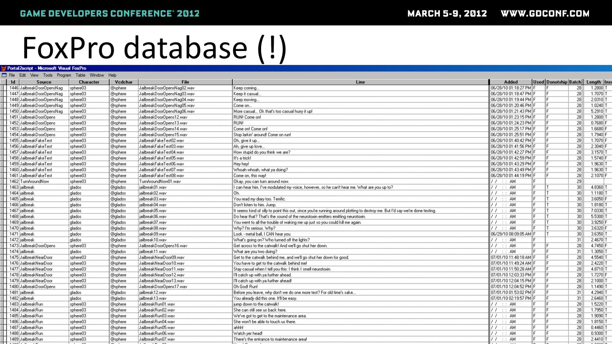Select file cell jailbreak01.wav

[x=185, y=187]
